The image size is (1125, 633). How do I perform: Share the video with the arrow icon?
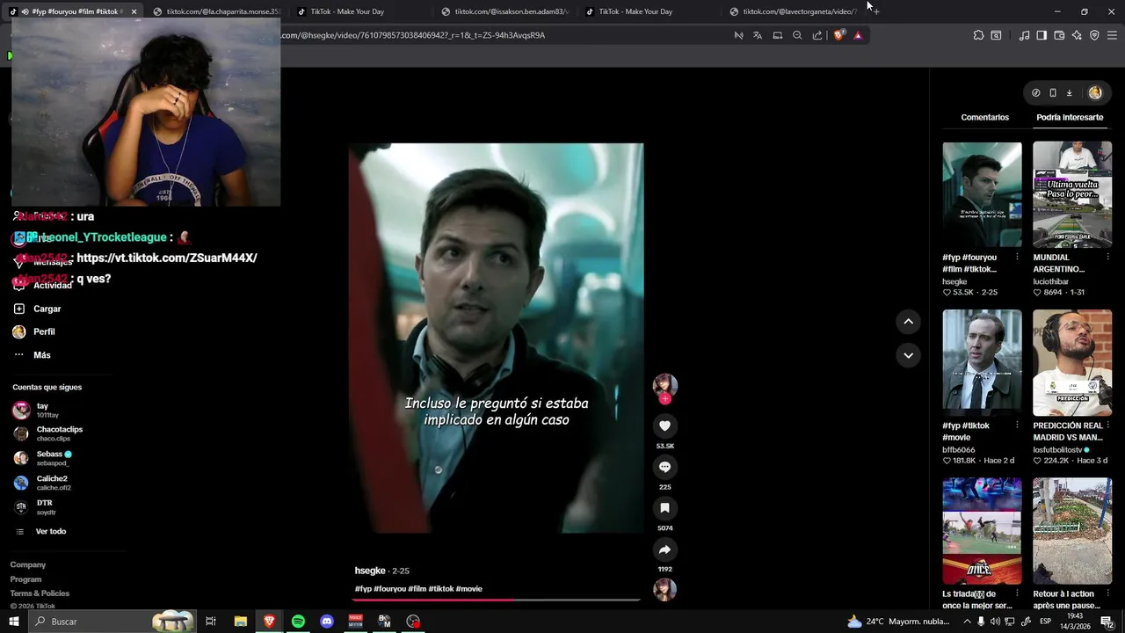click(x=664, y=549)
